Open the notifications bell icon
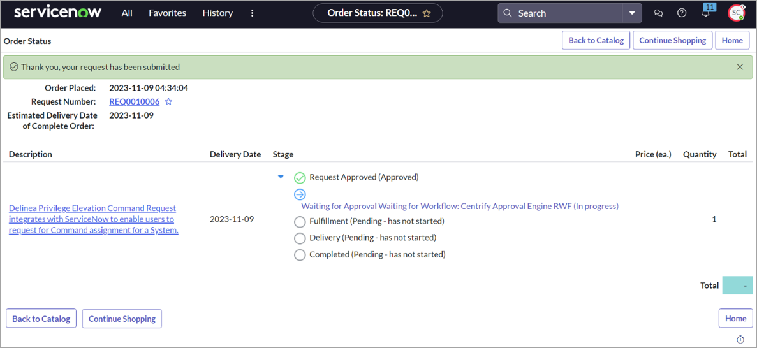Screen dimensions: 757x348 pos(705,13)
